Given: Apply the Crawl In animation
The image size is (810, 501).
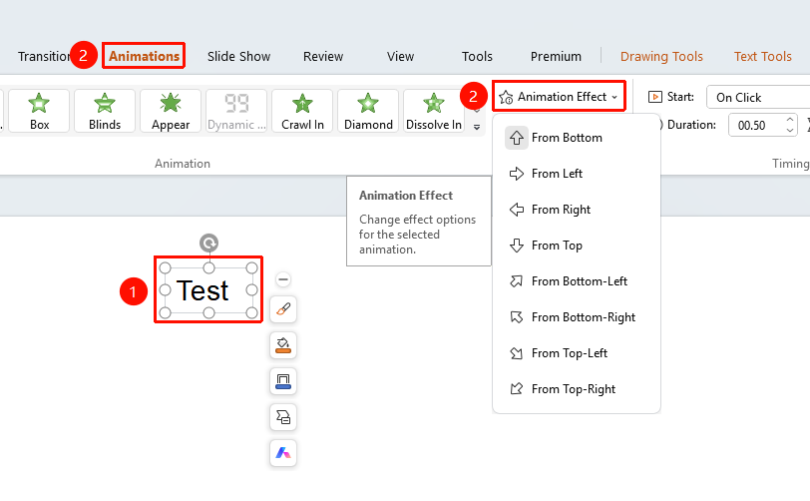Looking at the screenshot, I should pos(302,111).
